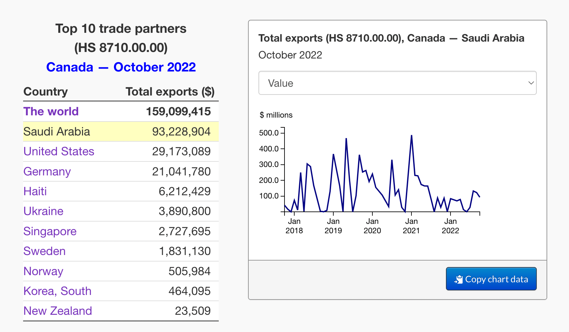
Task: Open the Norway link
Action: tap(43, 271)
